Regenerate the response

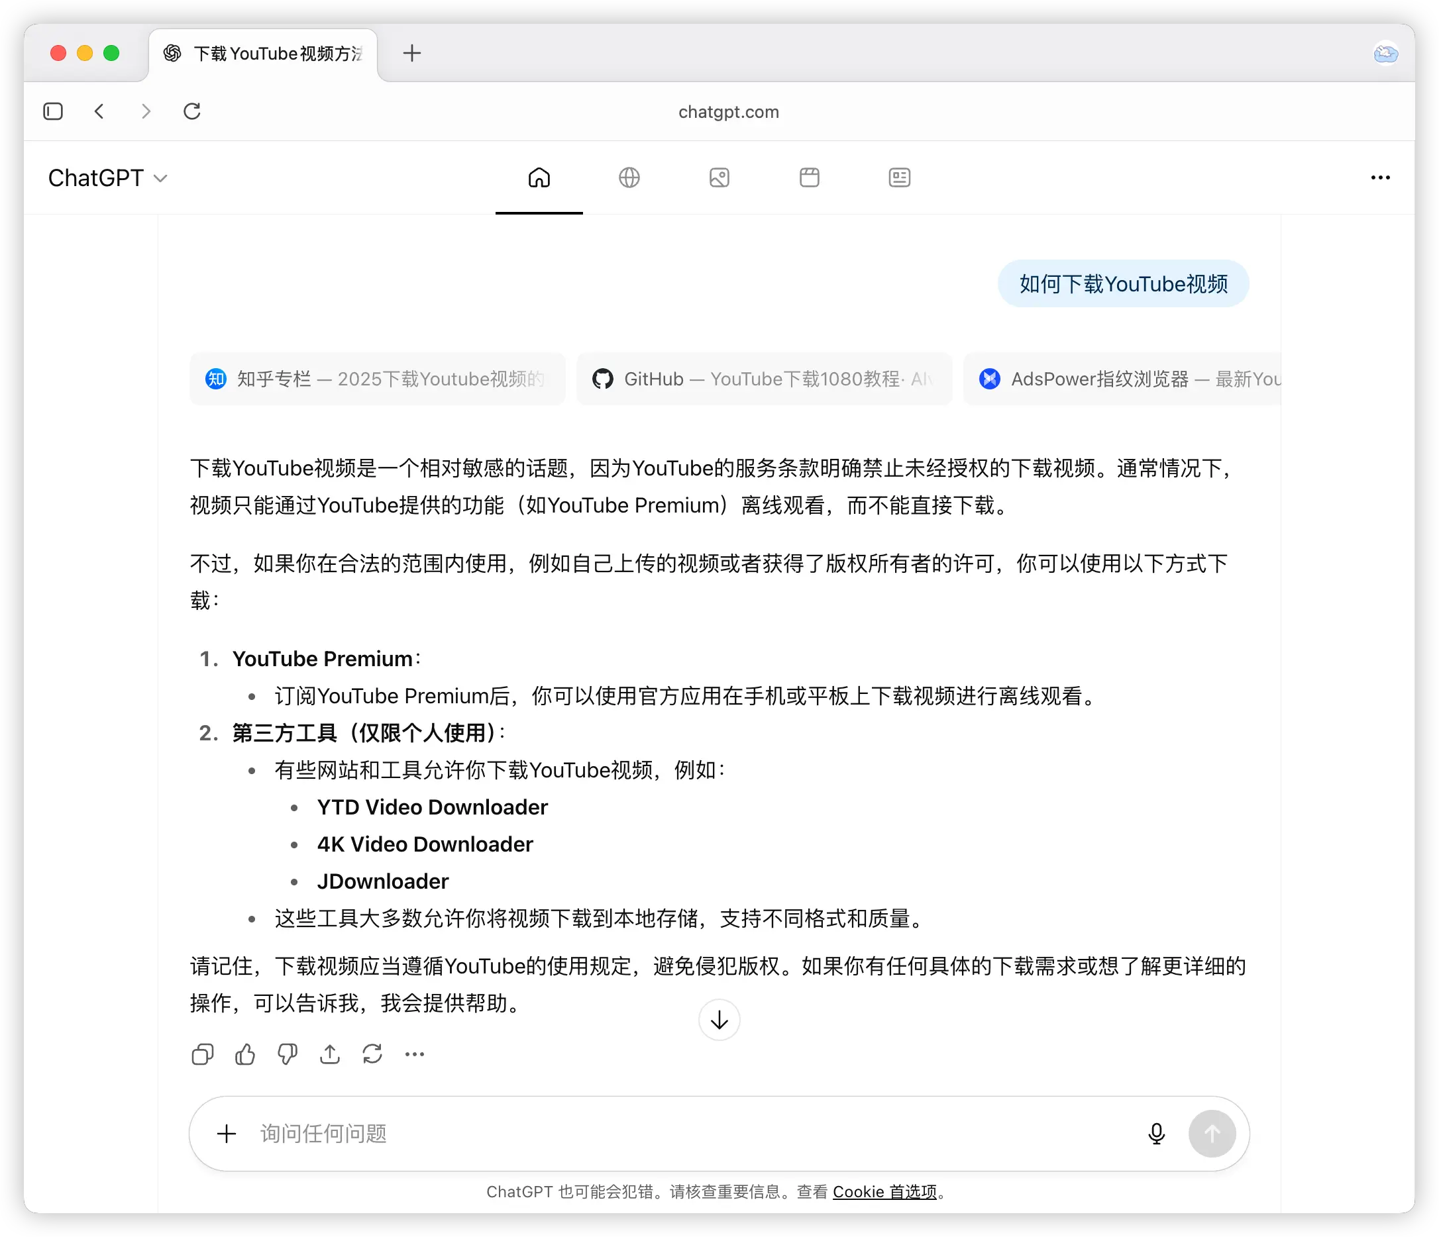coord(372,1054)
